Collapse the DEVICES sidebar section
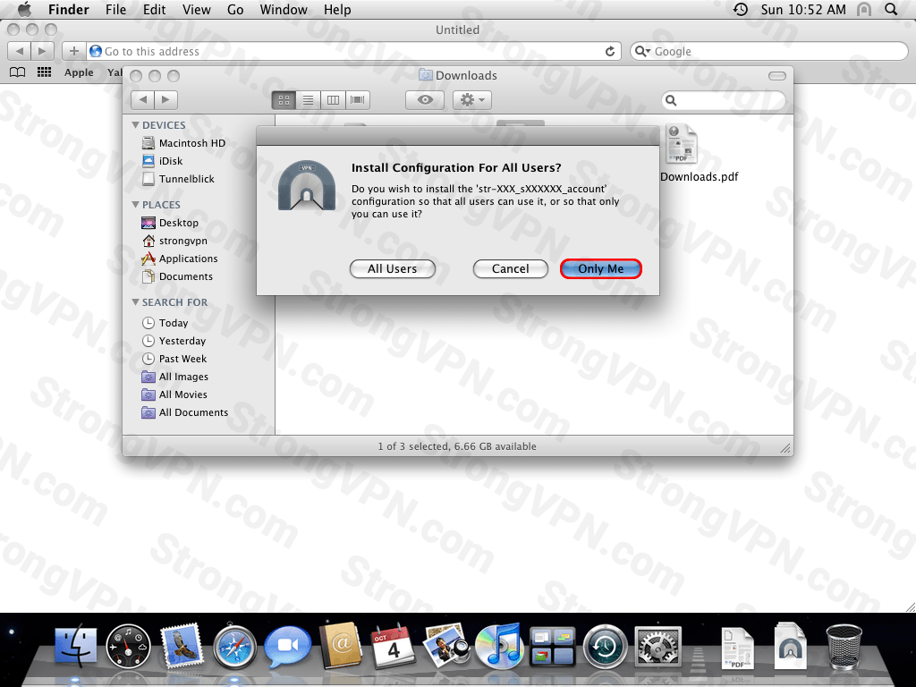 pos(136,125)
